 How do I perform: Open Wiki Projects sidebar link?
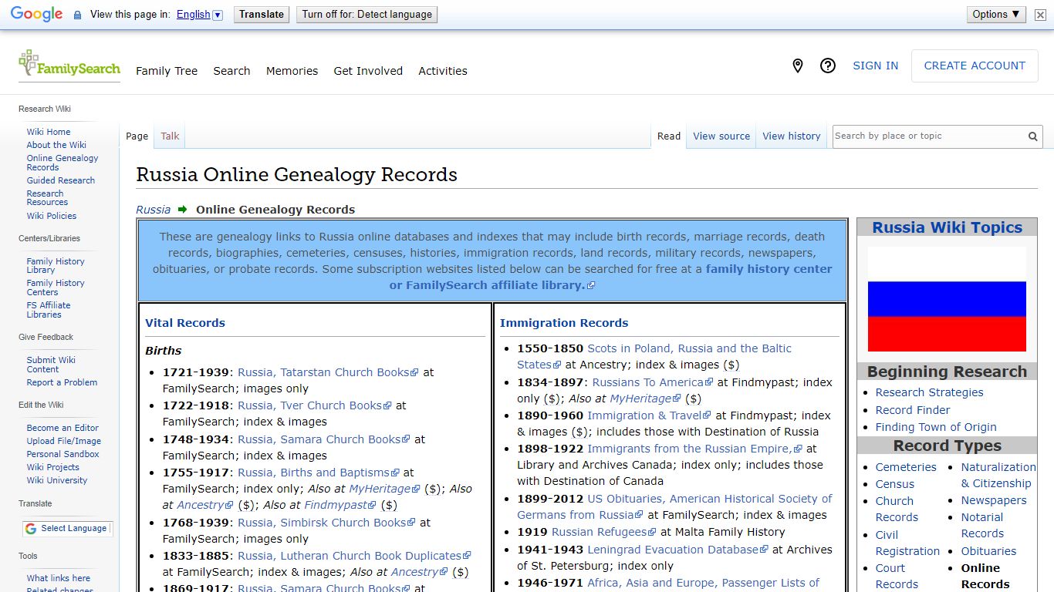[53, 467]
